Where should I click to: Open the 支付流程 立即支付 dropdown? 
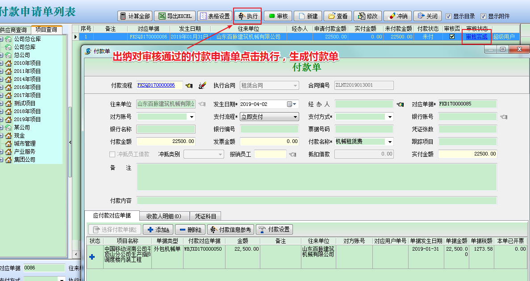[x=296, y=117]
